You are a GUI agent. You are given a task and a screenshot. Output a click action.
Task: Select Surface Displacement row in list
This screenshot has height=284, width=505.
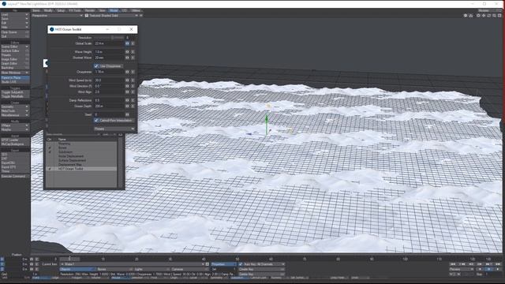[x=81, y=160]
